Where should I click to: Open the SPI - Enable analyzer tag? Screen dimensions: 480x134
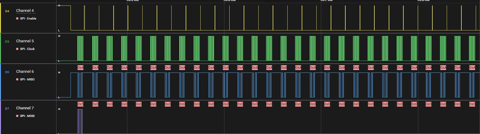tap(28, 19)
